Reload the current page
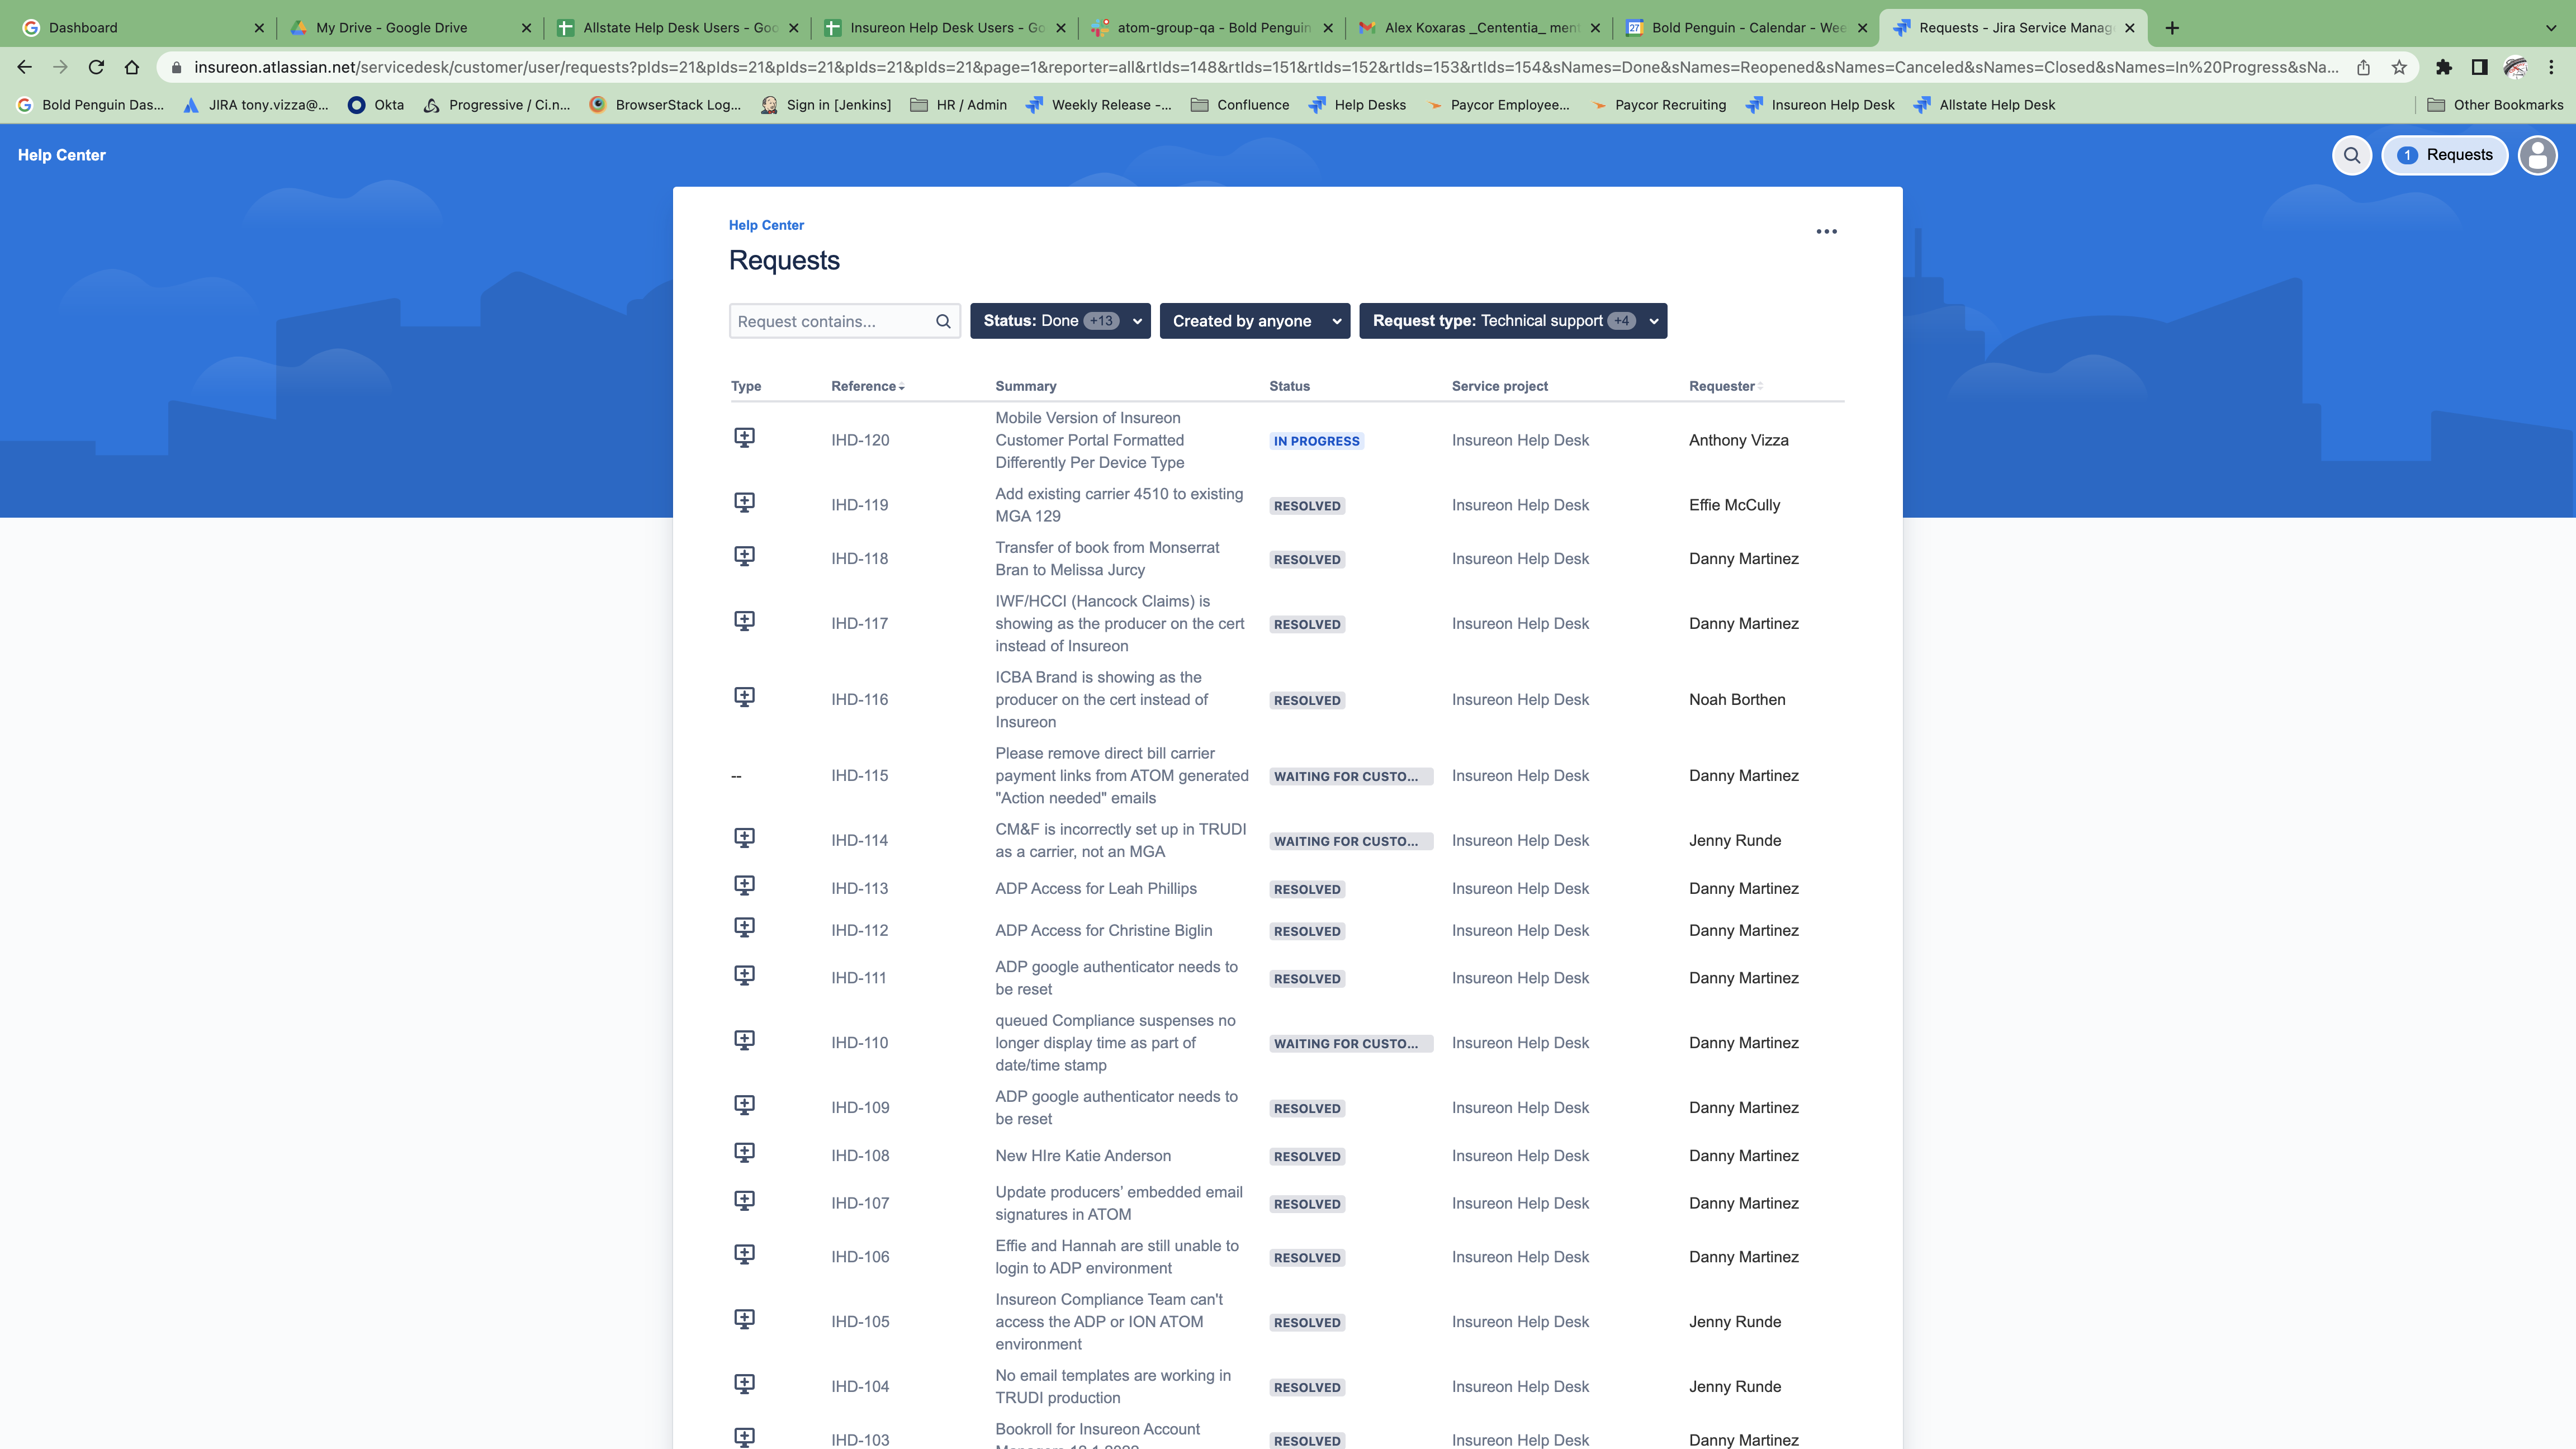This screenshot has width=2576, height=1449. 95,67
